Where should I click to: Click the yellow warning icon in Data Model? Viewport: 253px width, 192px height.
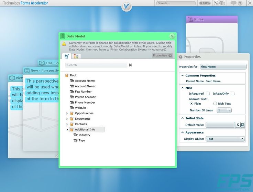(x=64, y=44)
